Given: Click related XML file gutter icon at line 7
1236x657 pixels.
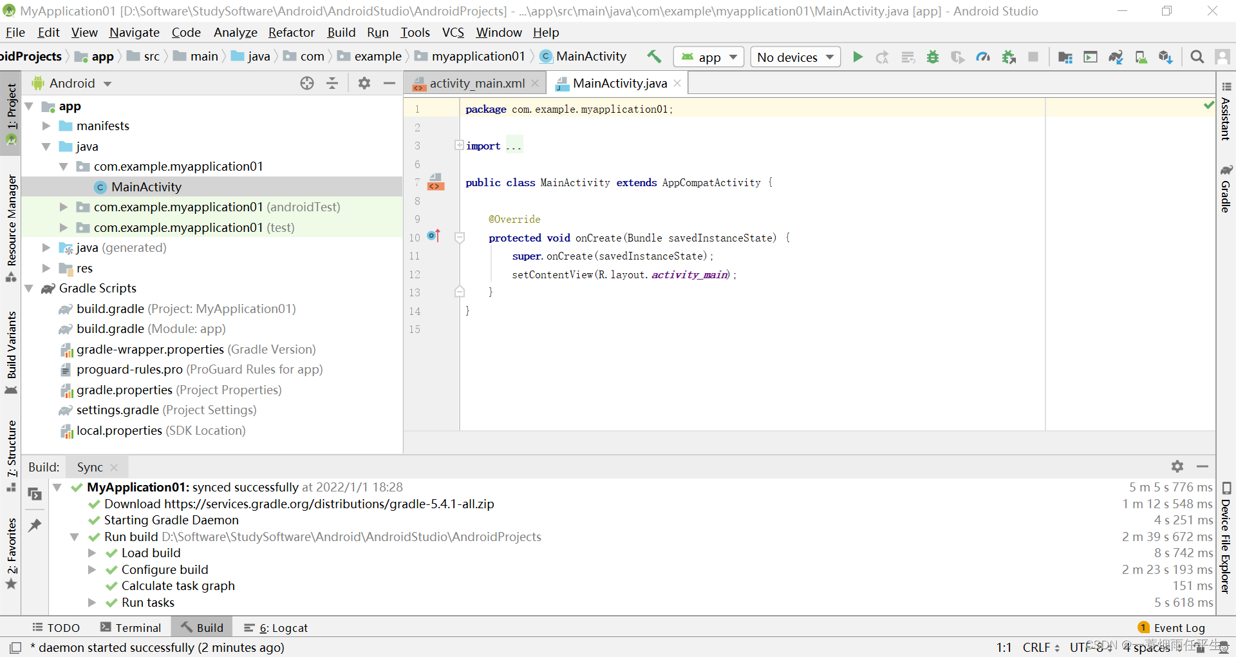Looking at the screenshot, I should pyautogui.click(x=436, y=182).
